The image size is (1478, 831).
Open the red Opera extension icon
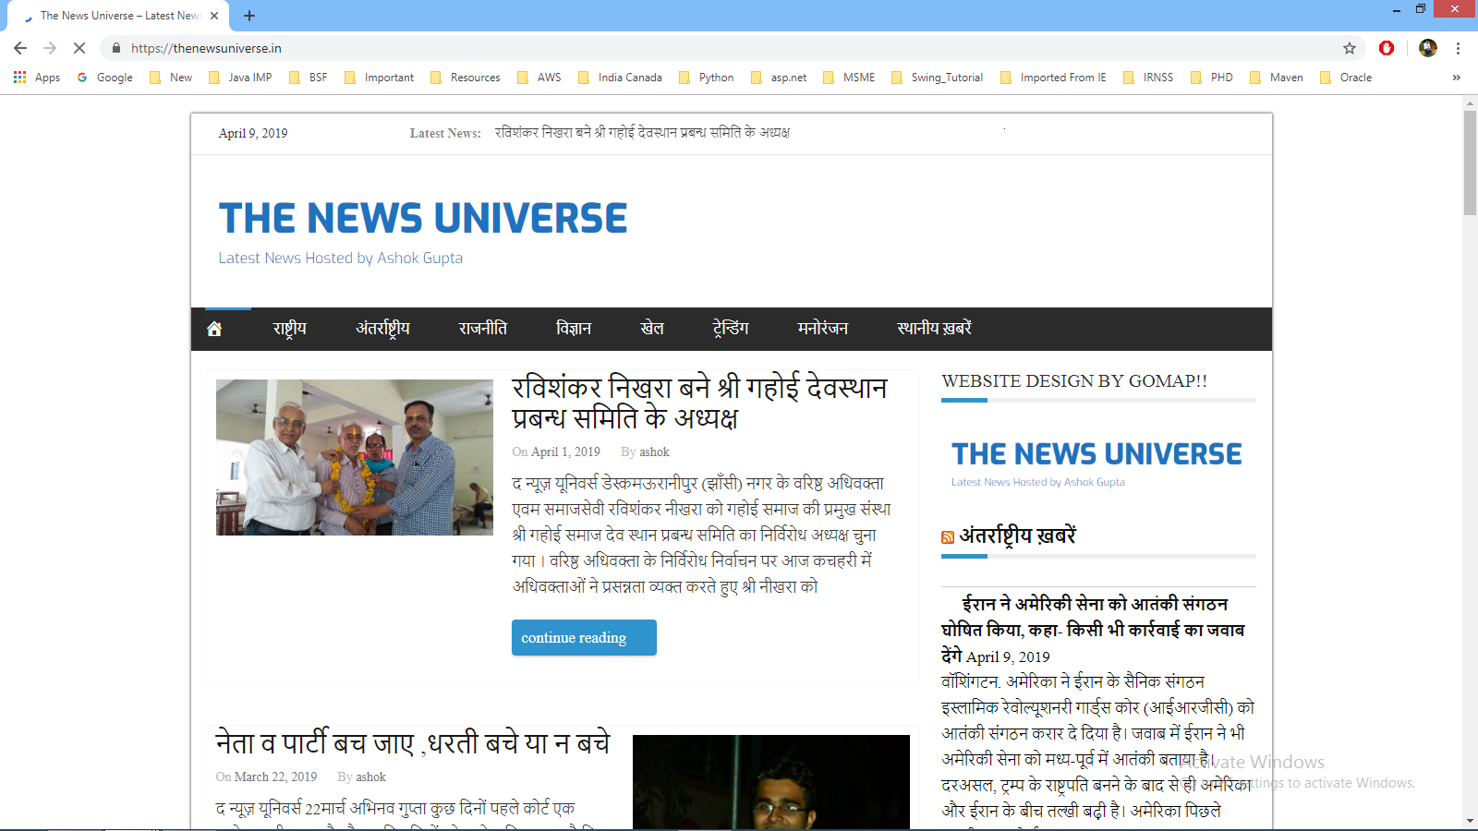click(x=1387, y=48)
